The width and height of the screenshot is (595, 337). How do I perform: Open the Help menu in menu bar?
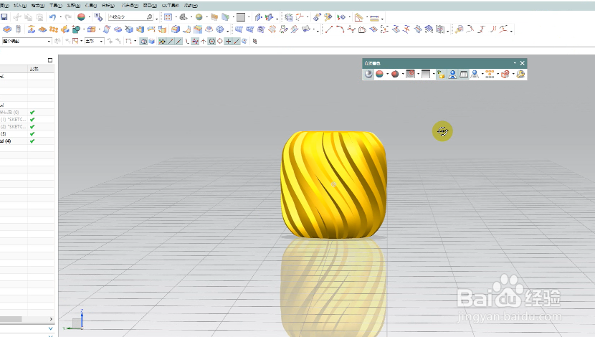point(191,5)
